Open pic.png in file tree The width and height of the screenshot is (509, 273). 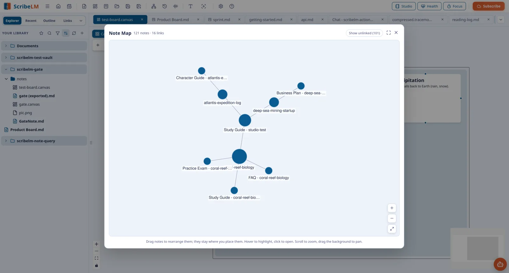[25, 113]
